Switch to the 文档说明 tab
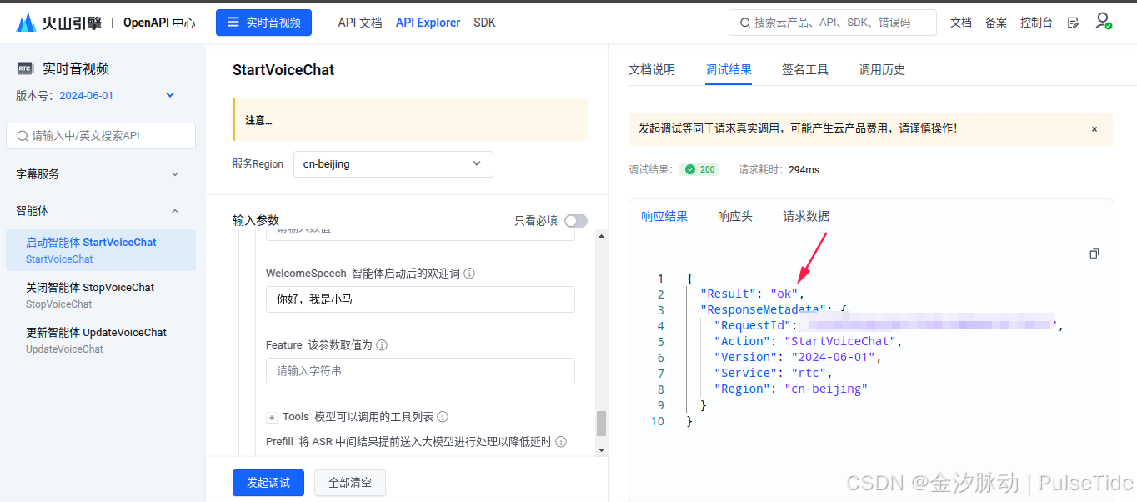The width and height of the screenshot is (1137, 502). click(x=652, y=70)
